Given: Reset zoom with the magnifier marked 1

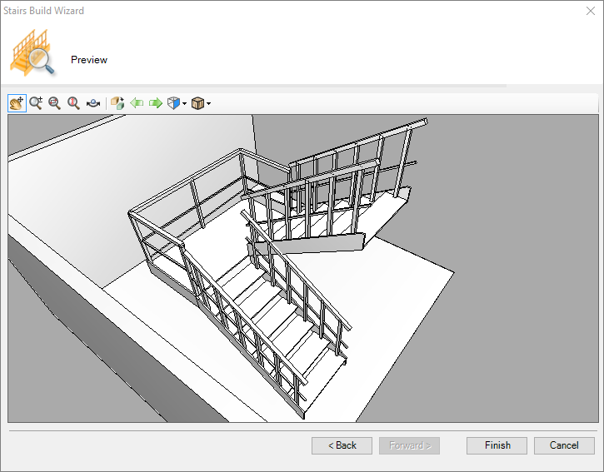Looking at the screenshot, I should pyautogui.click(x=74, y=103).
